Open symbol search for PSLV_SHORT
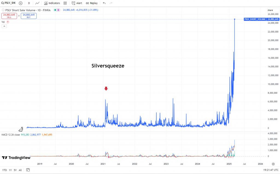Image resolution: width=280 pixels, height=174 pixels. point(8,3)
